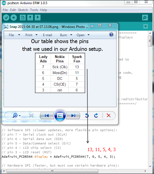
Task: Rotate the photo counterclockwise
Action: [87, 115]
